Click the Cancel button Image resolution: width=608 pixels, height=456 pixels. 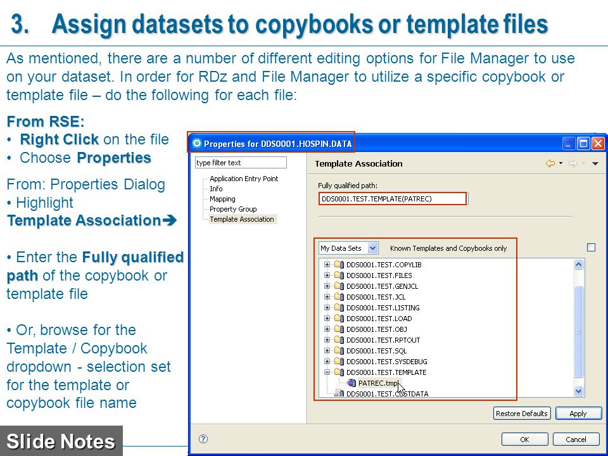tap(576, 440)
